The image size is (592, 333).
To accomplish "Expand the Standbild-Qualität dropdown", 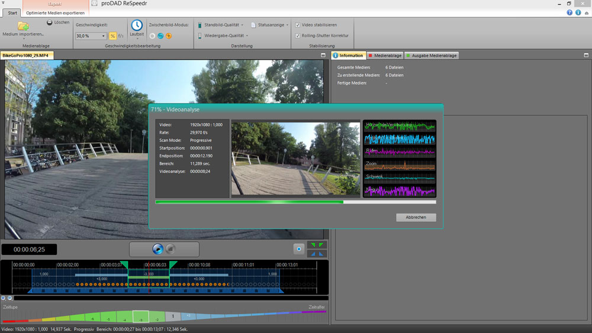I will coord(243,25).
